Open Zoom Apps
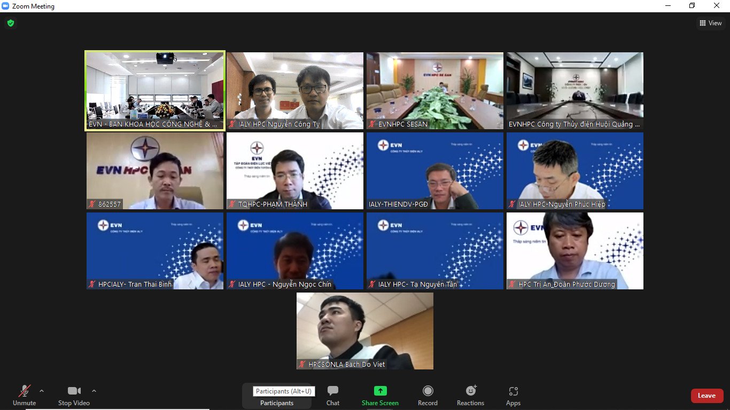This screenshot has height=410, width=730. [513, 396]
